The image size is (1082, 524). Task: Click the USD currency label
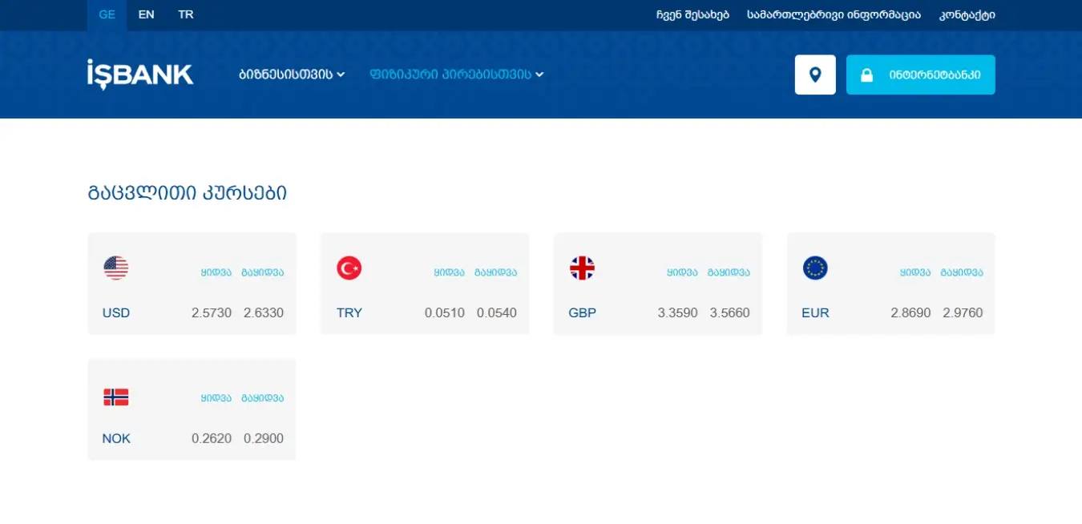coord(116,312)
